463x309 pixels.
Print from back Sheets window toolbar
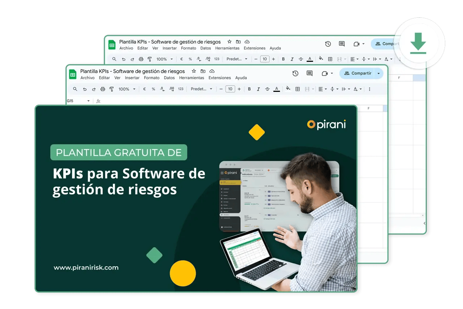(141, 59)
